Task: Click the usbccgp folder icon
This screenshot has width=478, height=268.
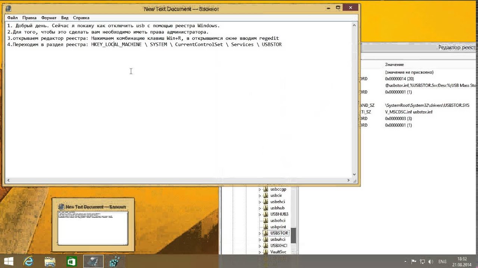Action: (x=266, y=189)
